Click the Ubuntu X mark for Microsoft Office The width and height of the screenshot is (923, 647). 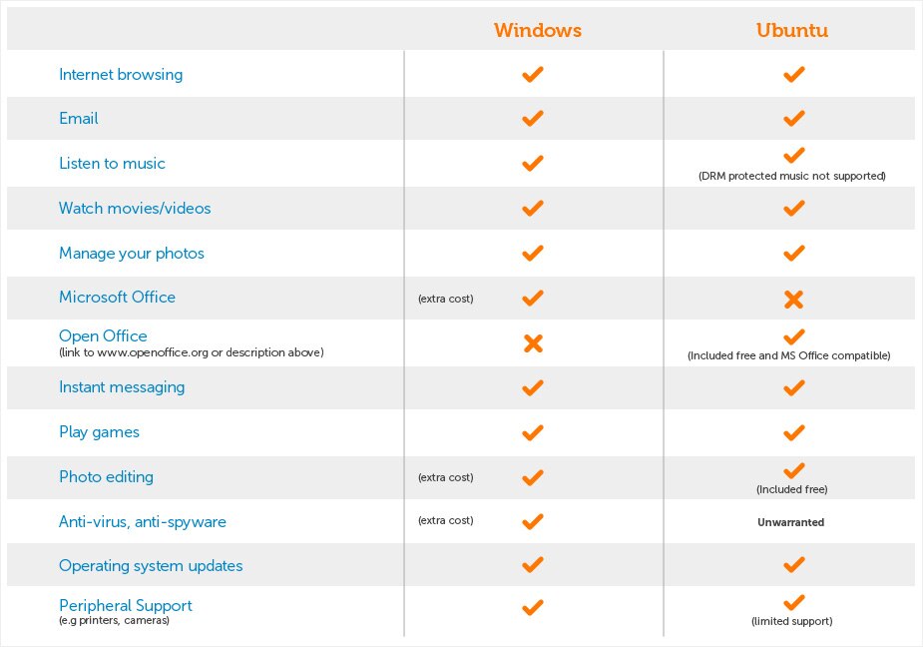[x=793, y=299]
